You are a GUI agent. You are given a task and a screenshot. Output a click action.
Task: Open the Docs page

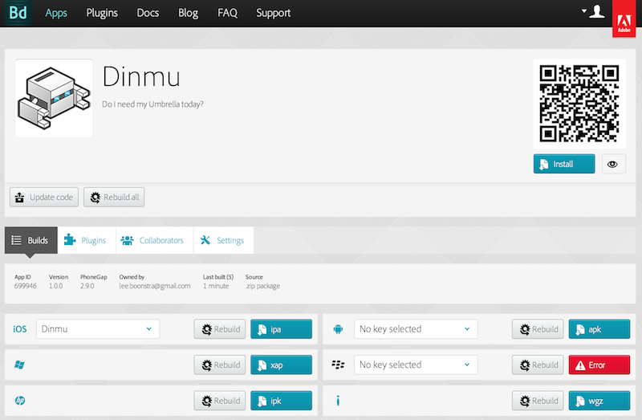tap(148, 13)
